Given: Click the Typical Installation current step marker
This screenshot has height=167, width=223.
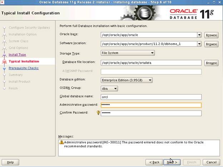Looking at the screenshot, I should [x=4, y=62].
